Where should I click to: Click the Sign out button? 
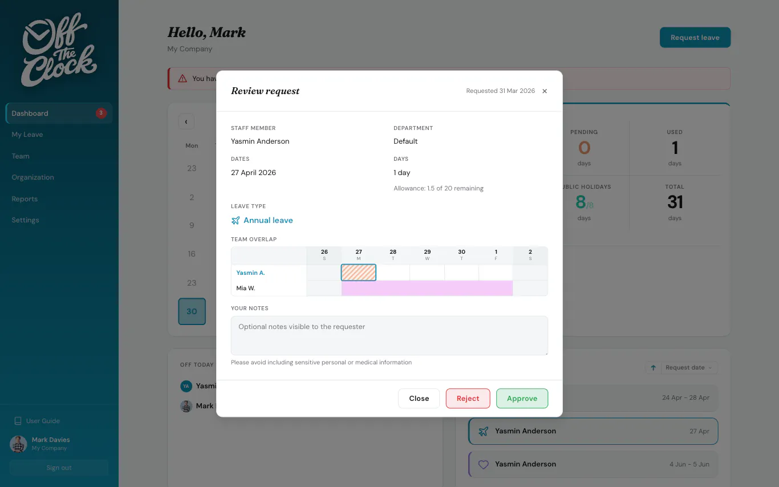pyautogui.click(x=59, y=468)
